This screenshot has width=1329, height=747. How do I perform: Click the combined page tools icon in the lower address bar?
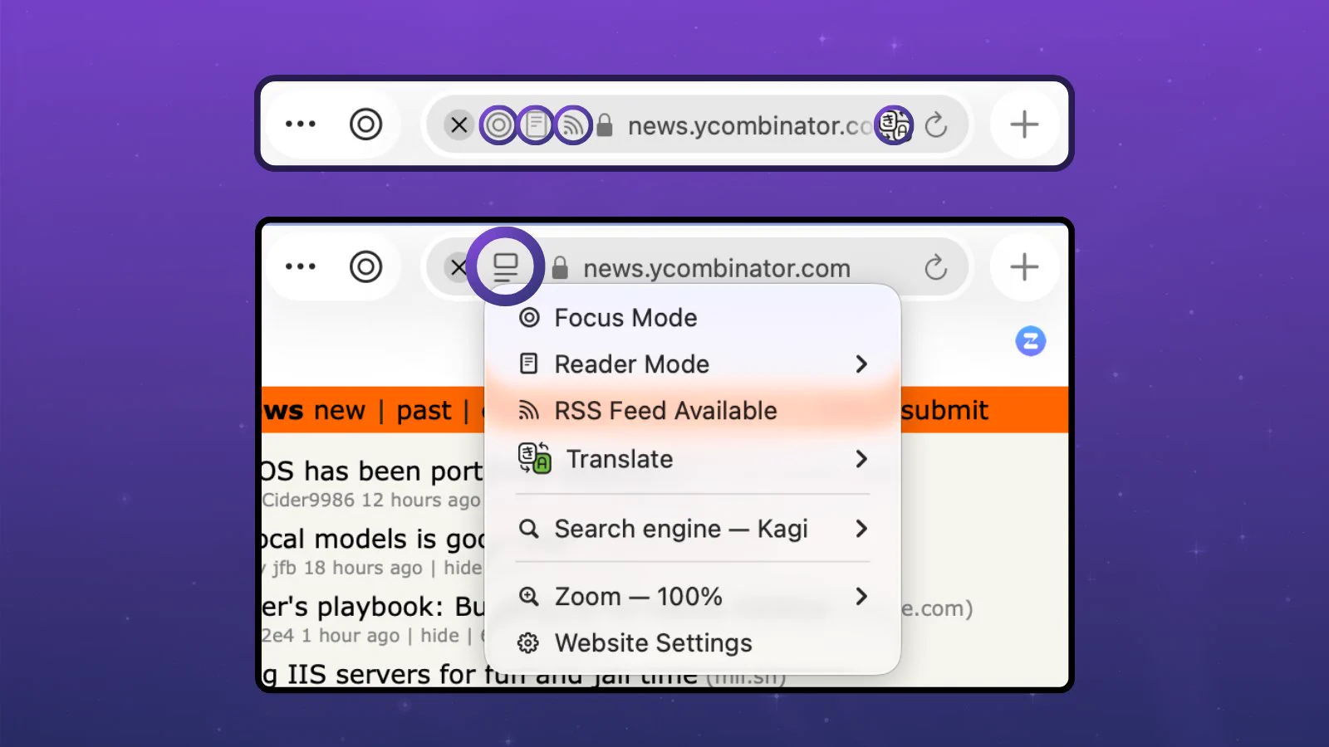tap(505, 267)
